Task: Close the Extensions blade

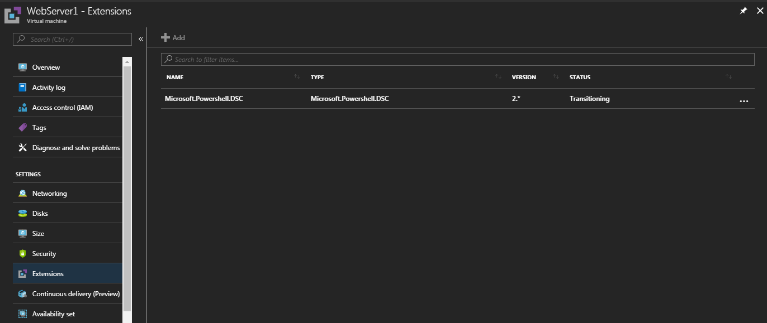Action: pos(760,11)
